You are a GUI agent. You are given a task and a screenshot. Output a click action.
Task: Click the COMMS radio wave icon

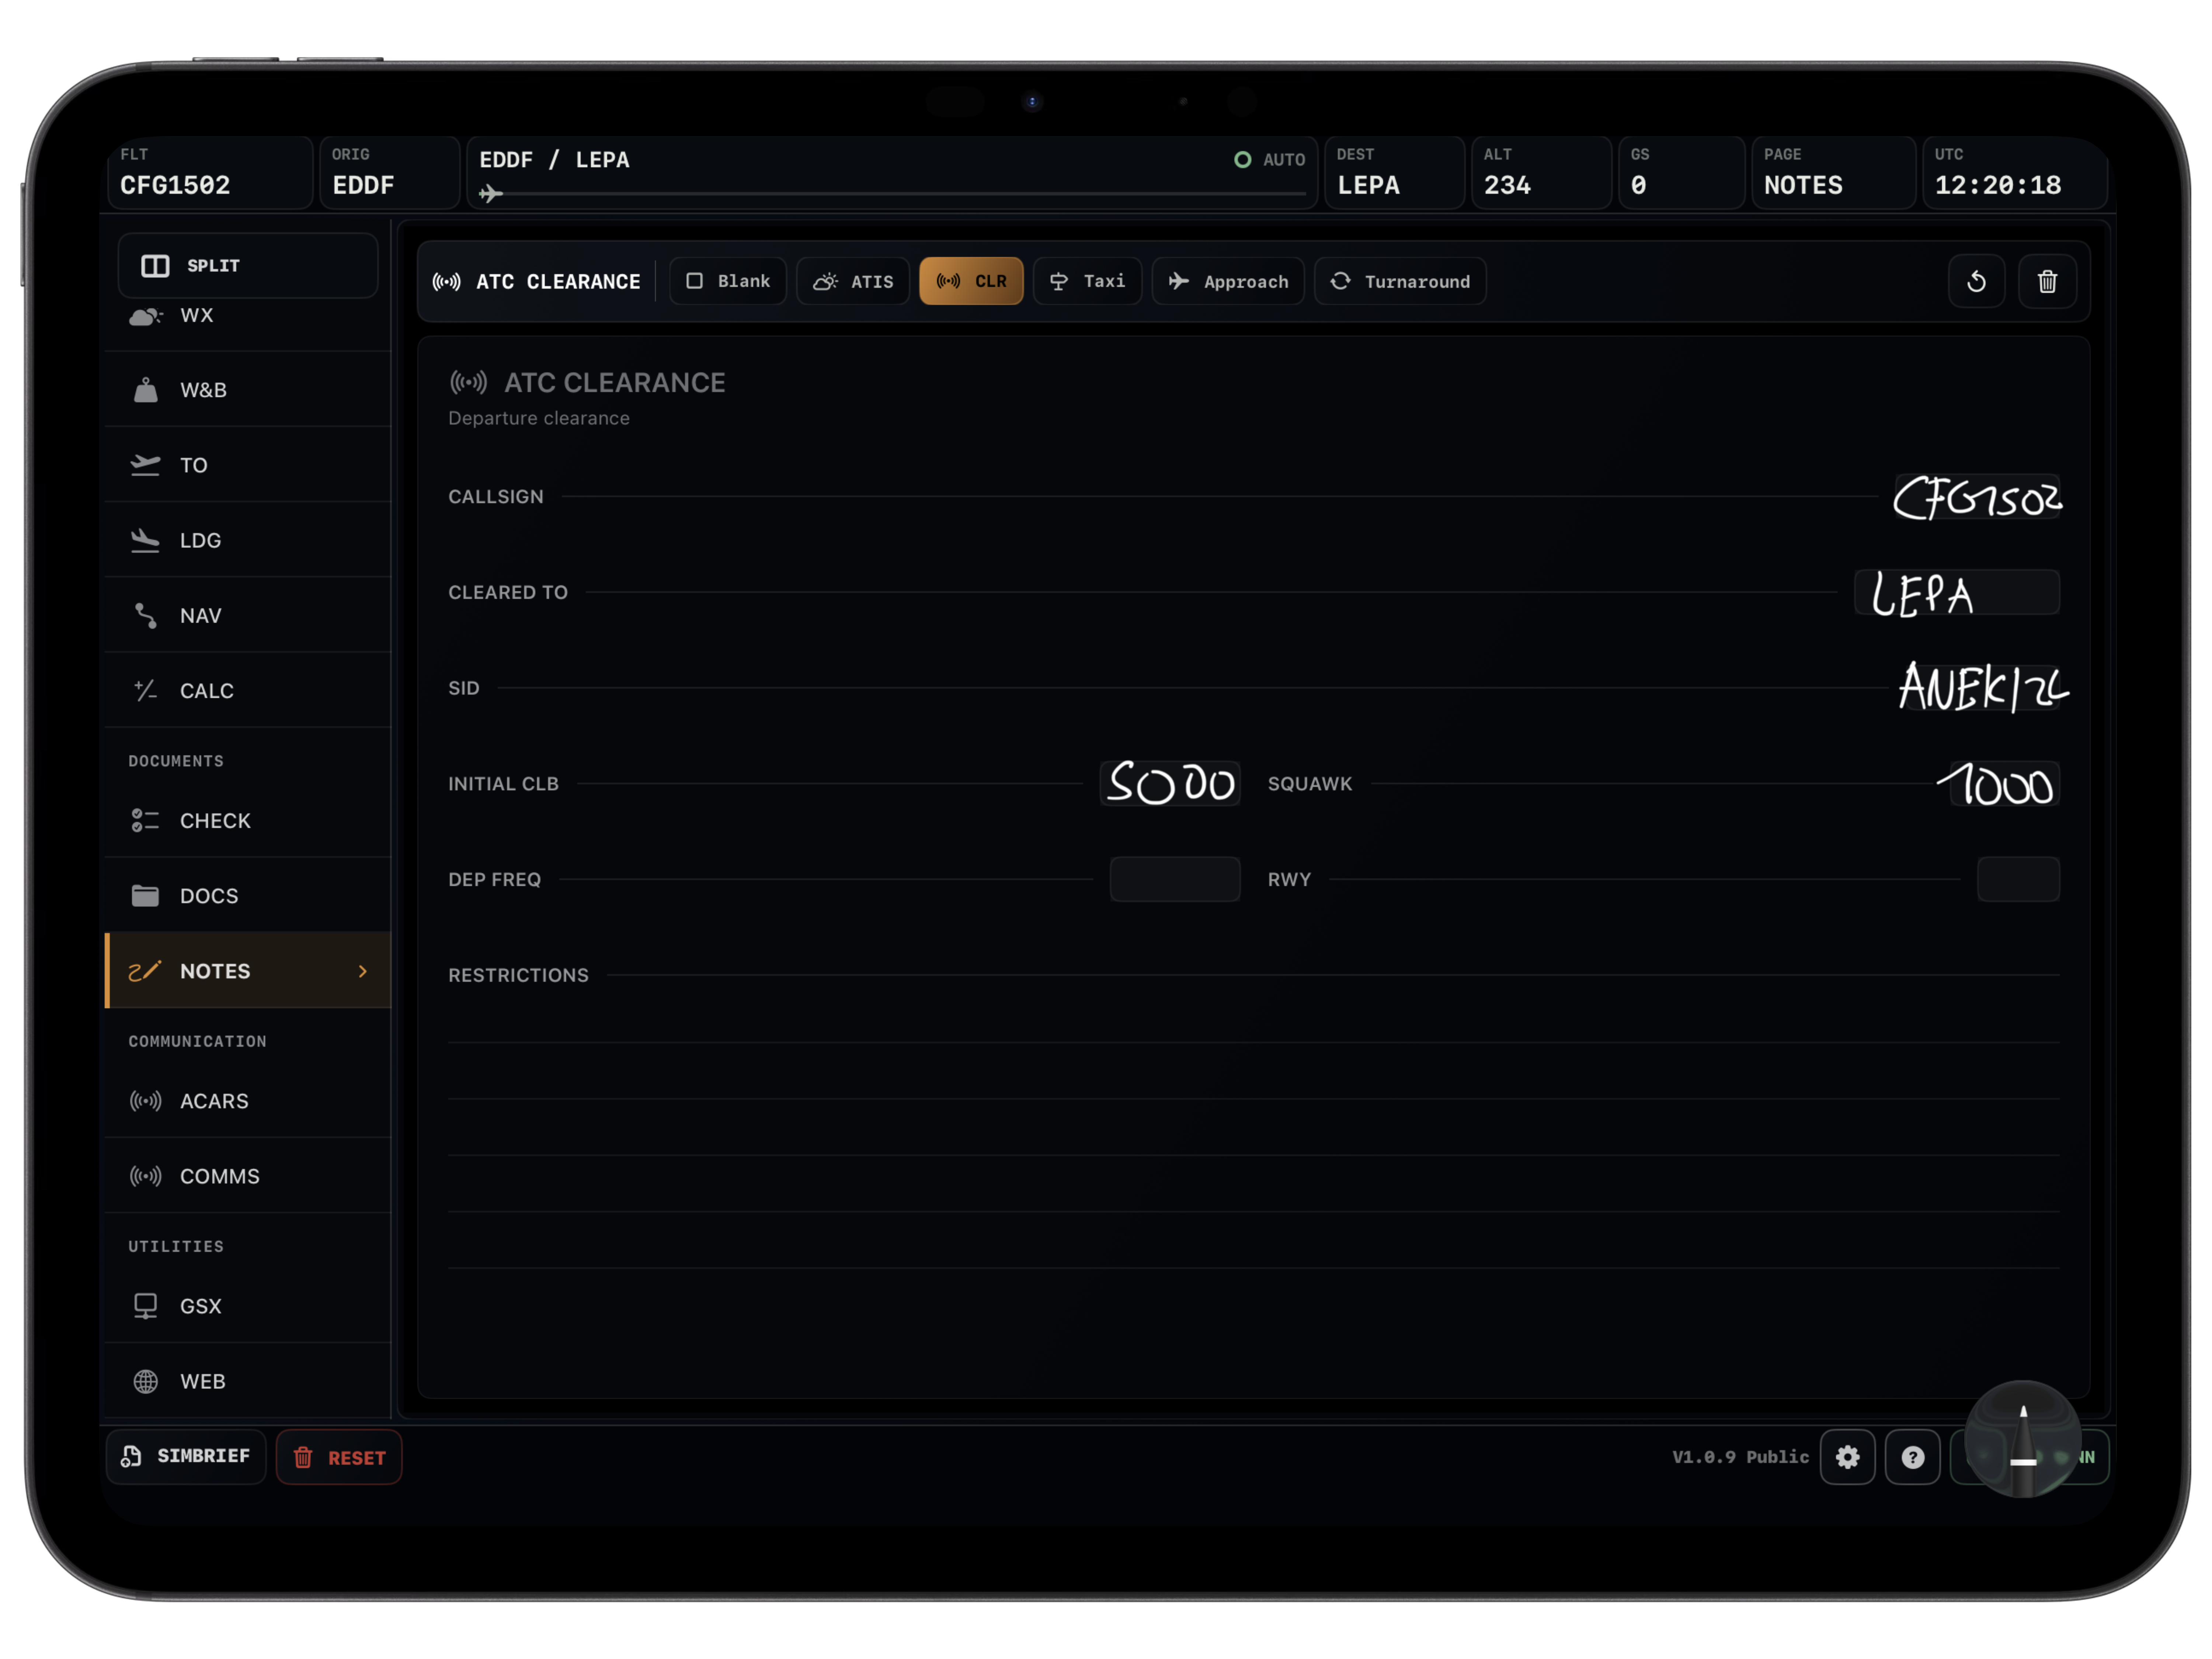point(146,1176)
